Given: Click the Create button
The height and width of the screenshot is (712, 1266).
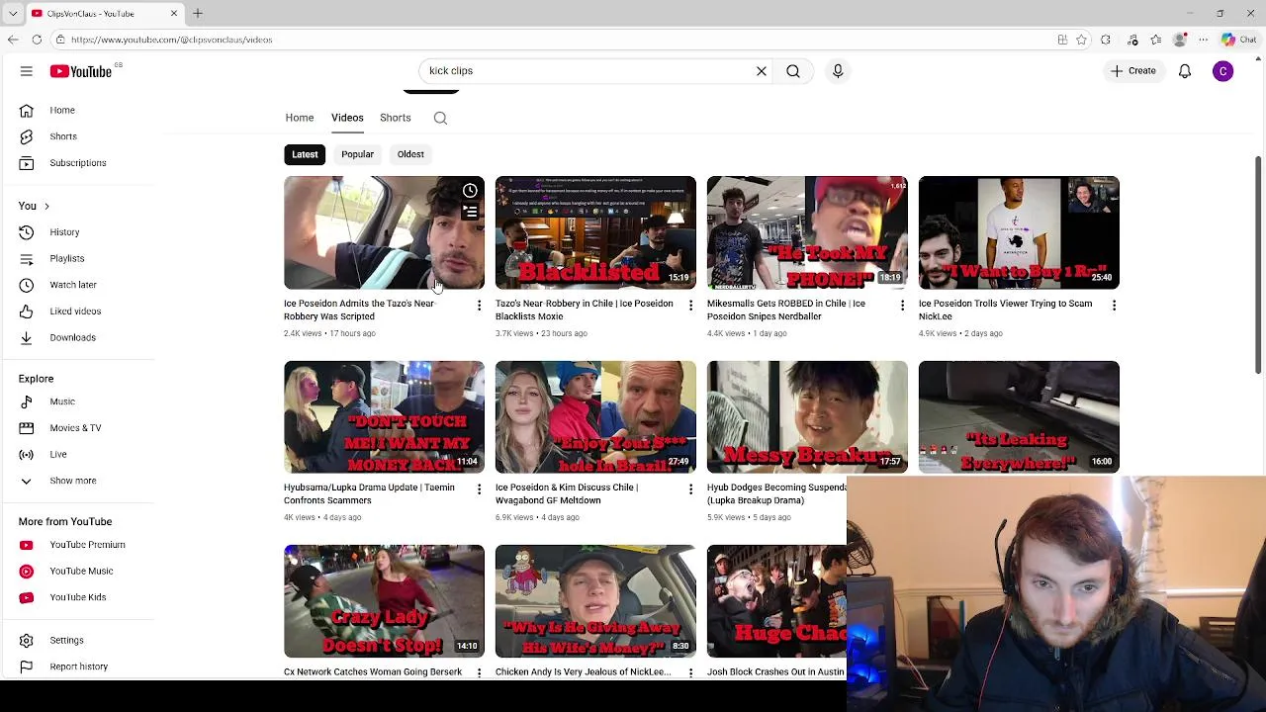Looking at the screenshot, I should (1133, 71).
